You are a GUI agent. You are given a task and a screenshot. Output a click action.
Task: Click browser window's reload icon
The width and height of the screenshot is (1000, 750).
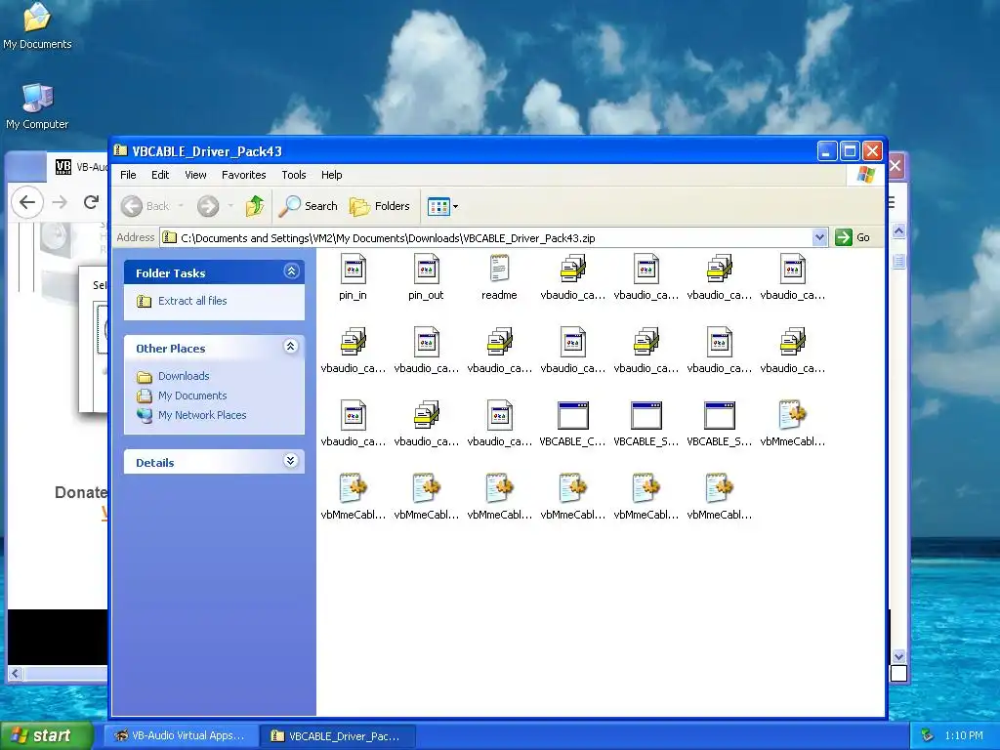pyautogui.click(x=91, y=203)
